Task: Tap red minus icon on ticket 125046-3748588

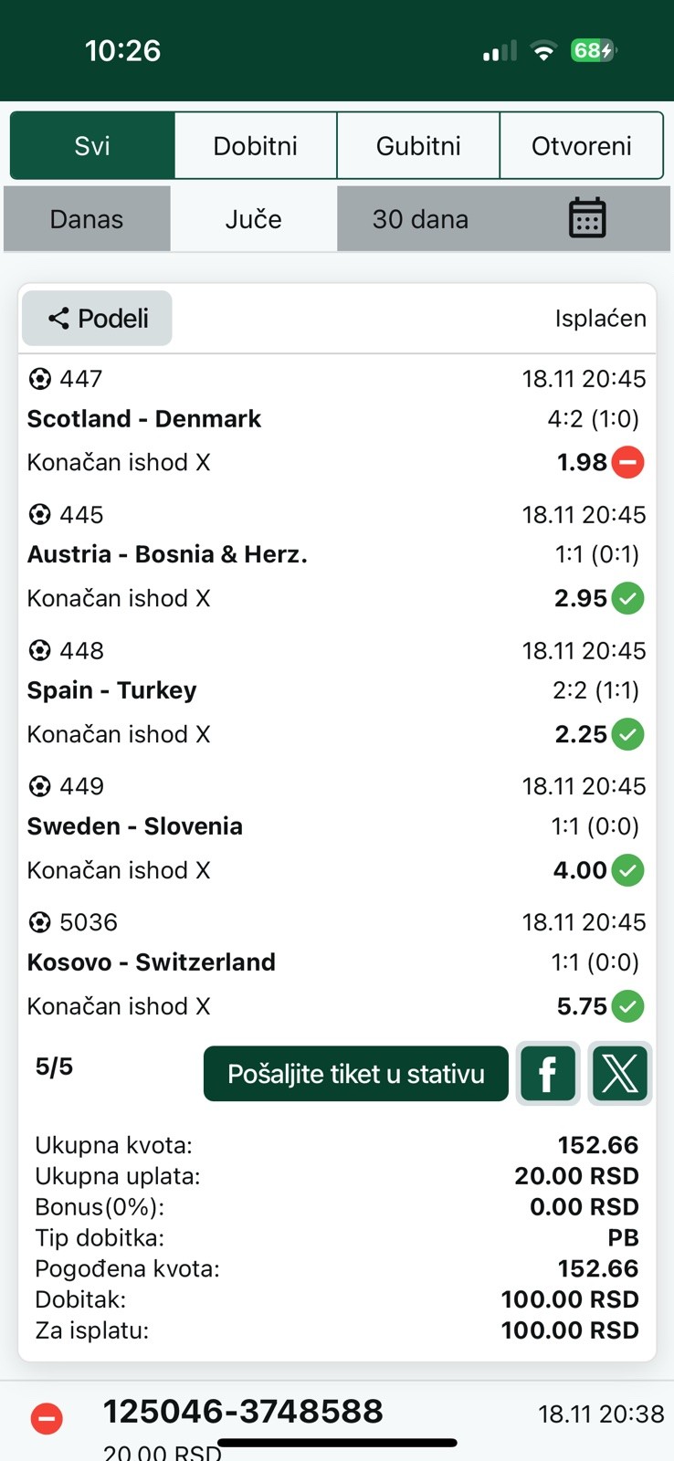Action: [47, 1418]
